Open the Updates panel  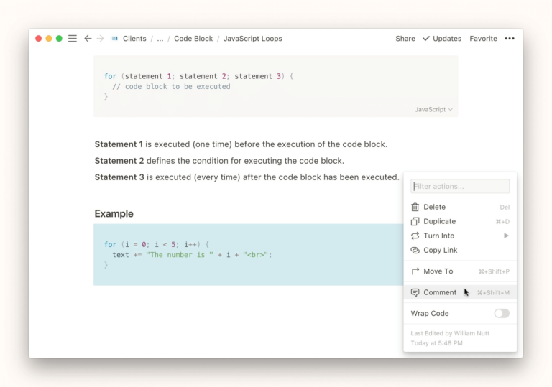coord(441,39)
